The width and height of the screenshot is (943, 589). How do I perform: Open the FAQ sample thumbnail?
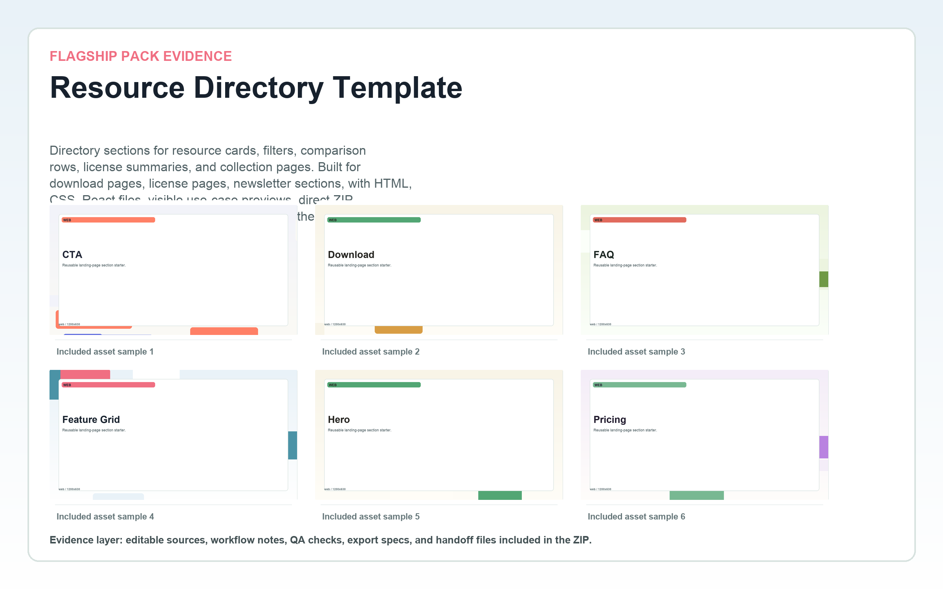(704, 270)
